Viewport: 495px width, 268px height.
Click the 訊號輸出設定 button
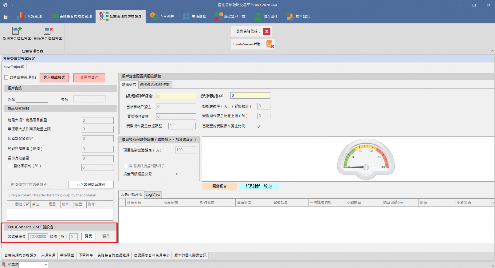(259, 186)
